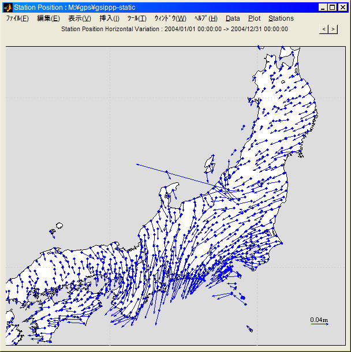Open the ウィンドウ(W) menu

(170, 18)
